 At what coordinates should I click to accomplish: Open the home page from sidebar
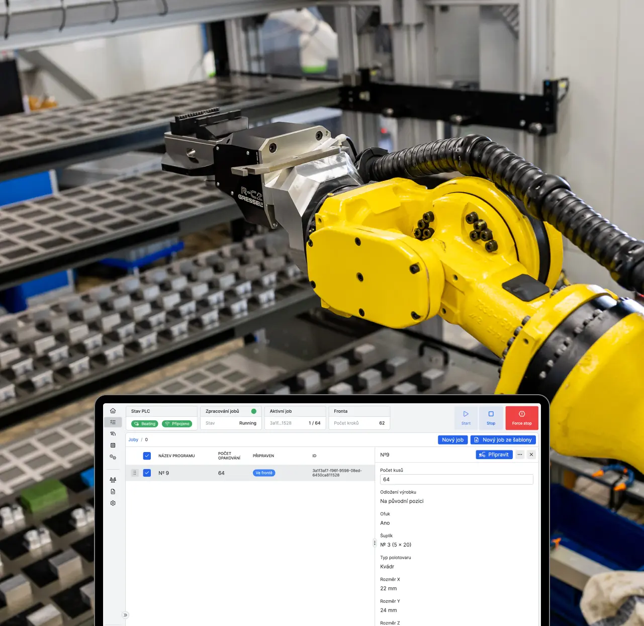tap(113, 411)
